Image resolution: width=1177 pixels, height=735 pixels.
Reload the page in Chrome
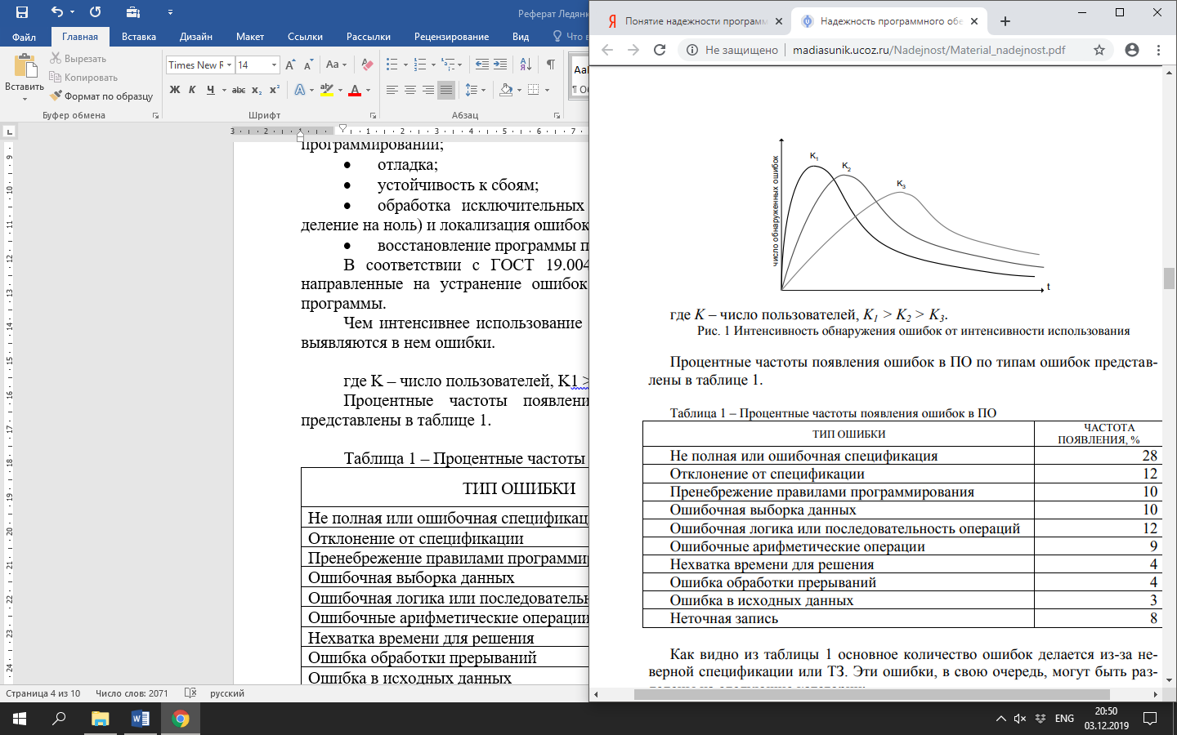(x=660, y=50)
